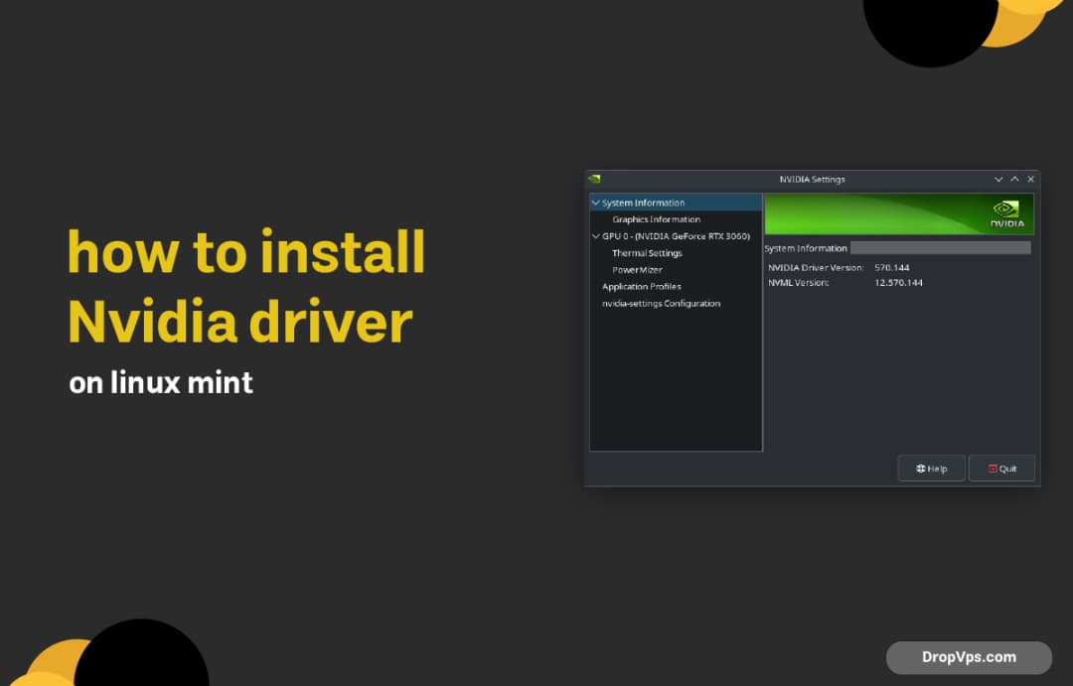This screenshot has height=686, width=1073.
Task: Click the NVIDIA Settings title bar text
Action: 815,179
